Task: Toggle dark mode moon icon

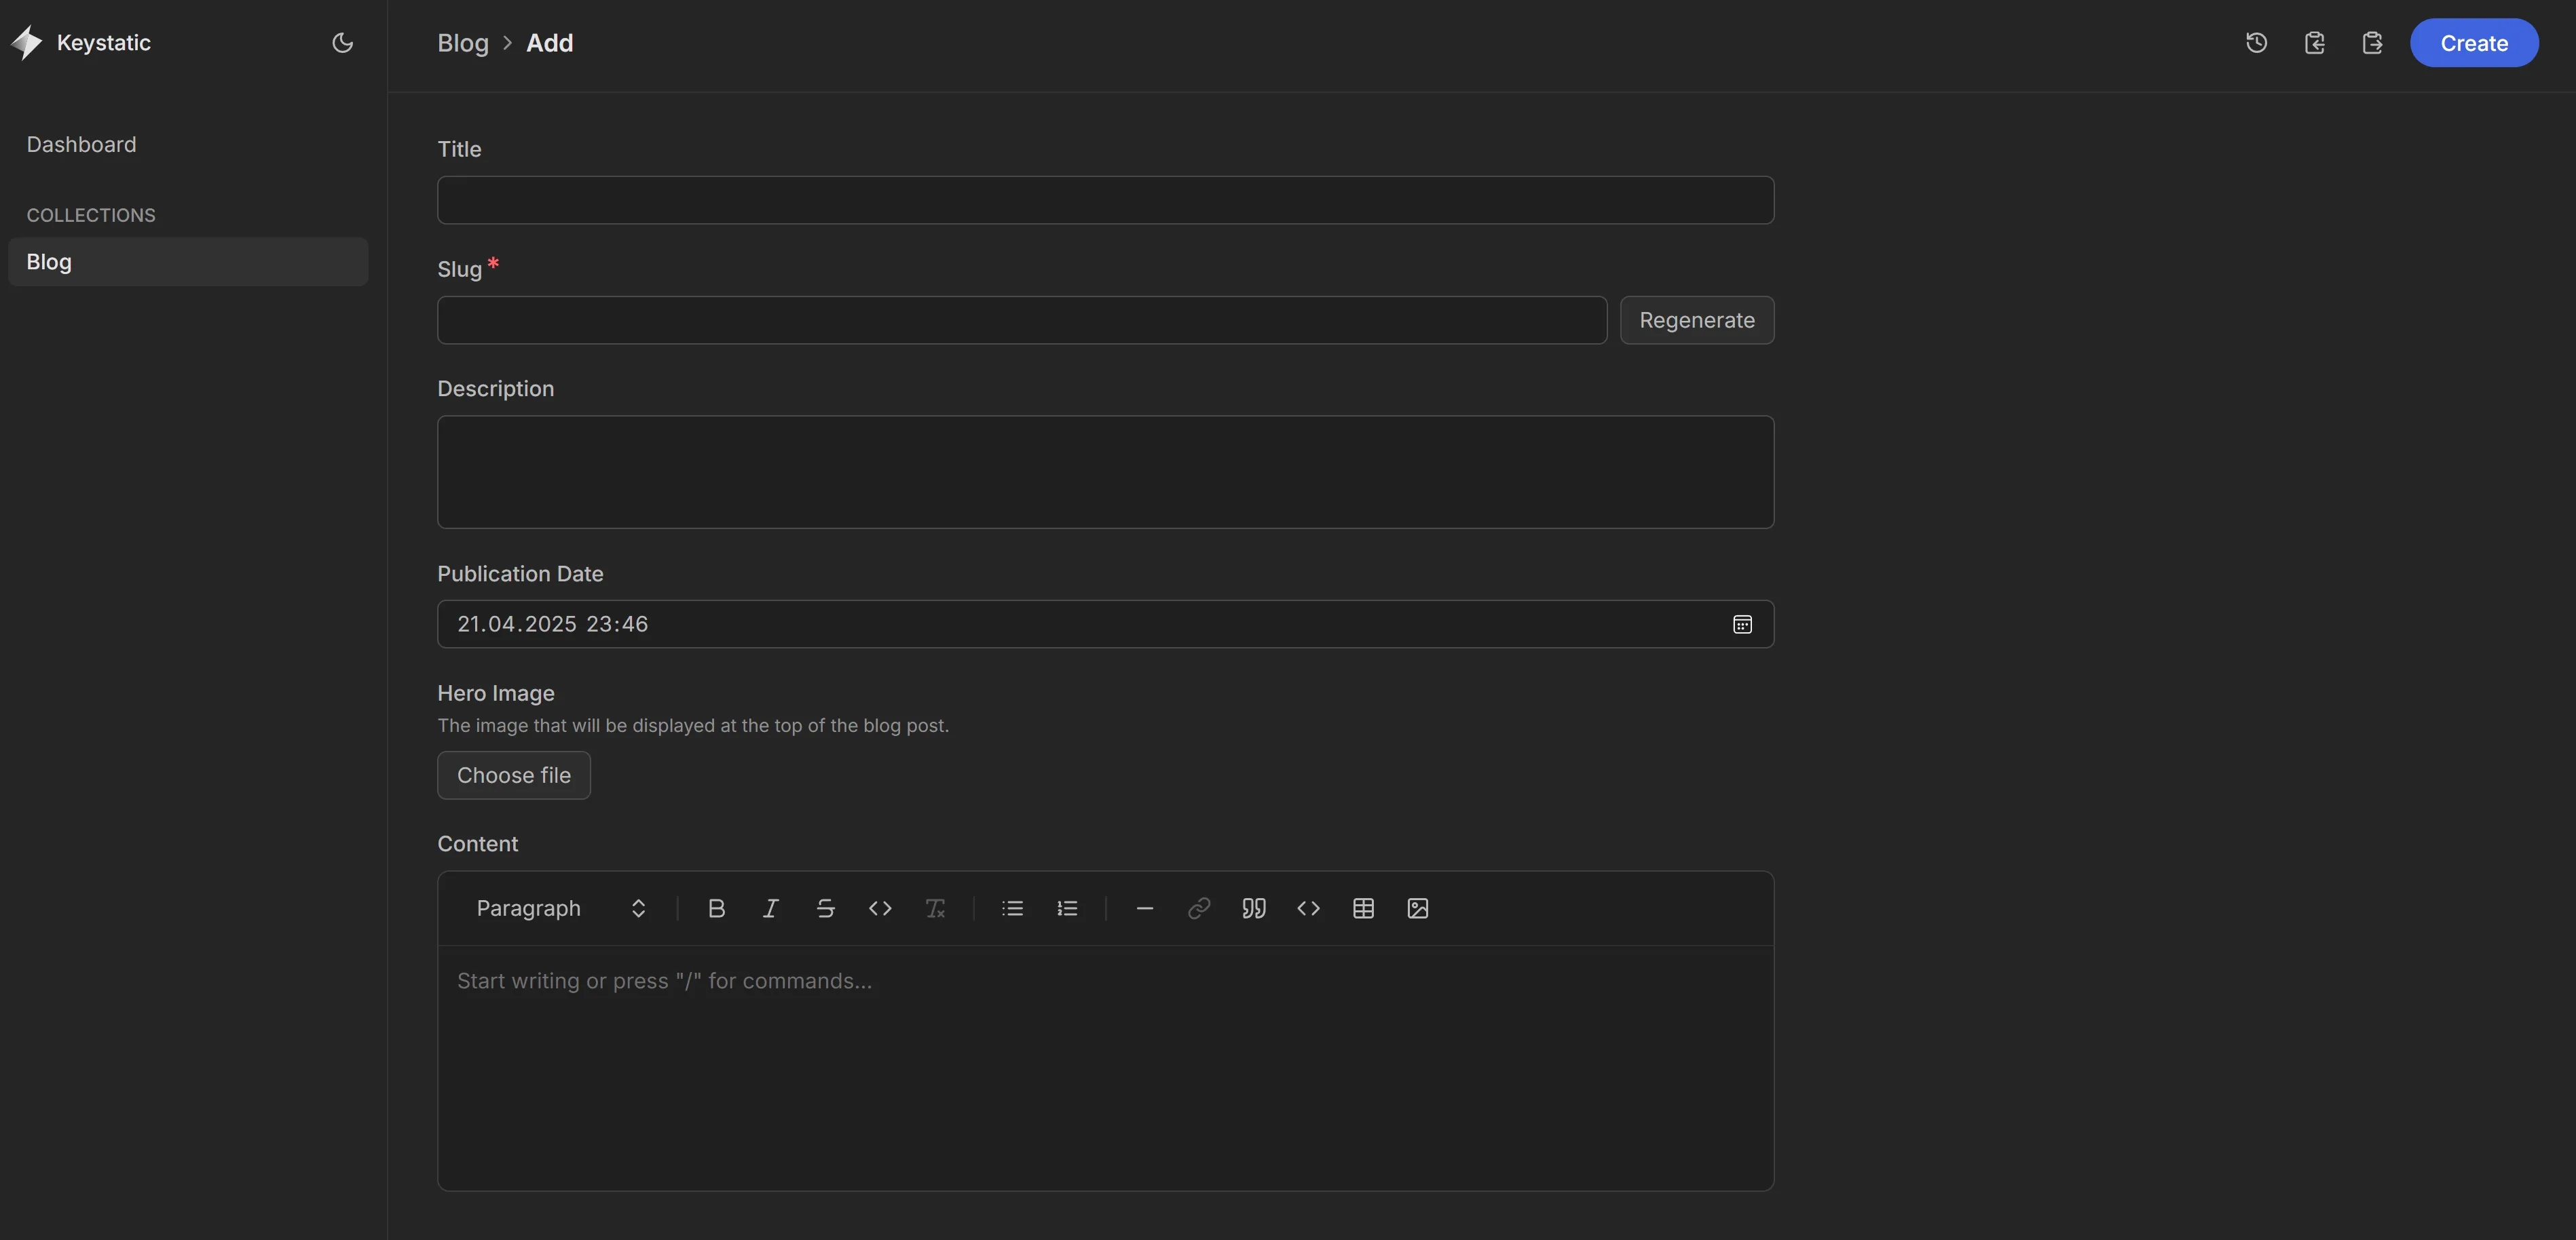Action: [x=342, y=42]
